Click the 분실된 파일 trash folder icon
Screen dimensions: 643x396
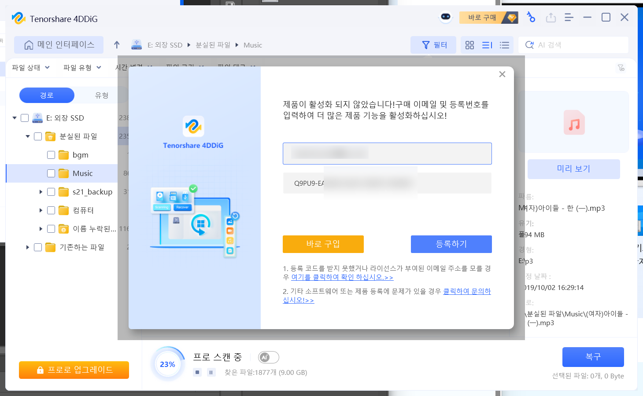click(x=51, y=136)
